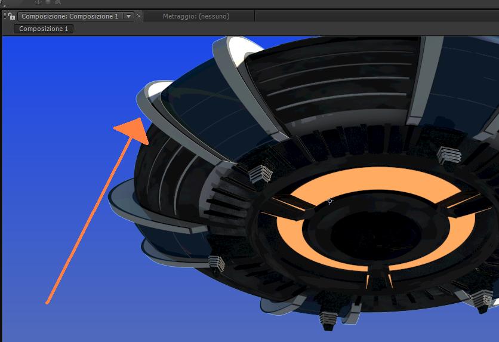Screen dimensions: 499x342
Task: Click the white fin tip nearest arrowhead
Action: point(159,88)
